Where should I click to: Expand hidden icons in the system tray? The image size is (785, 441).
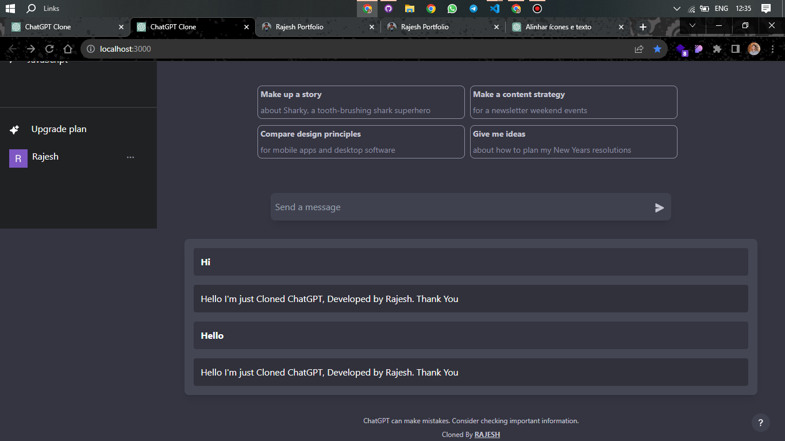click(676, 9)
